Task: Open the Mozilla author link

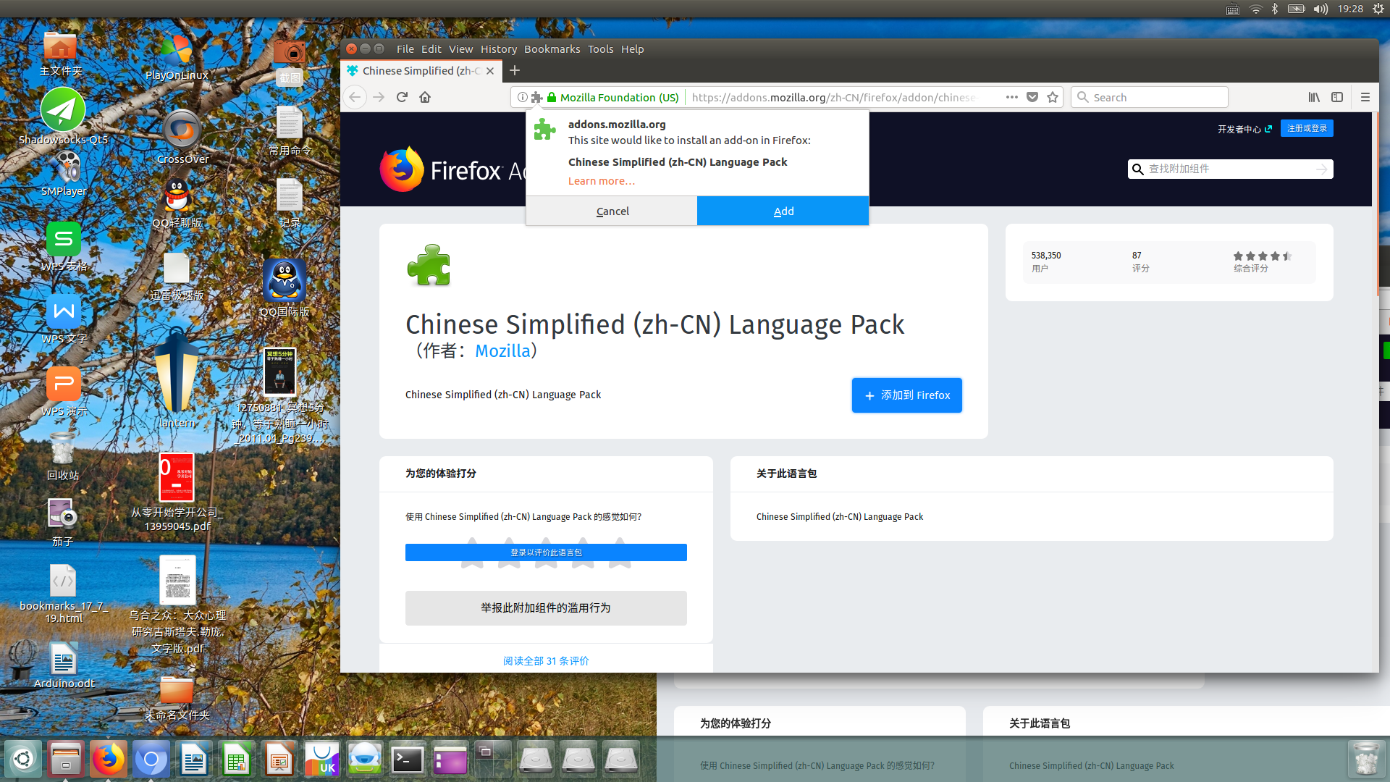Action: click(502, 350)
